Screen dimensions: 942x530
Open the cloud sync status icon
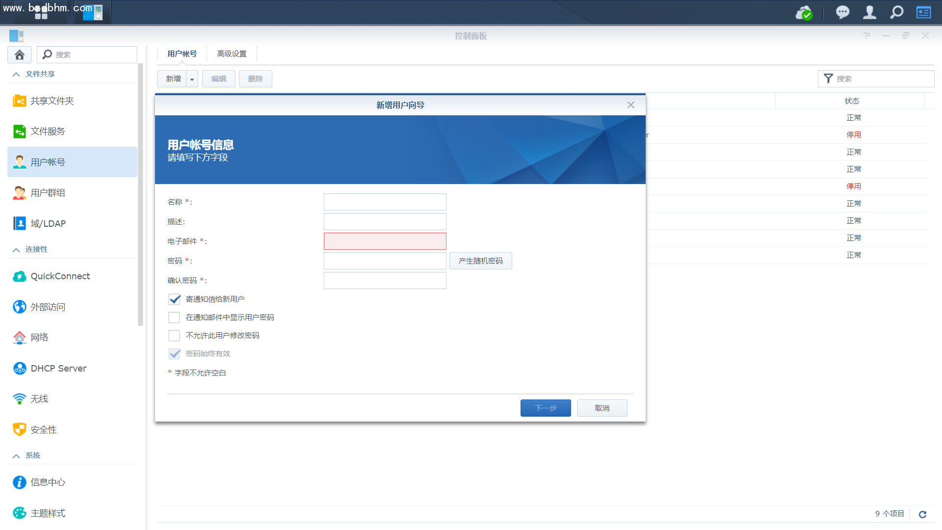coord(804,12)
